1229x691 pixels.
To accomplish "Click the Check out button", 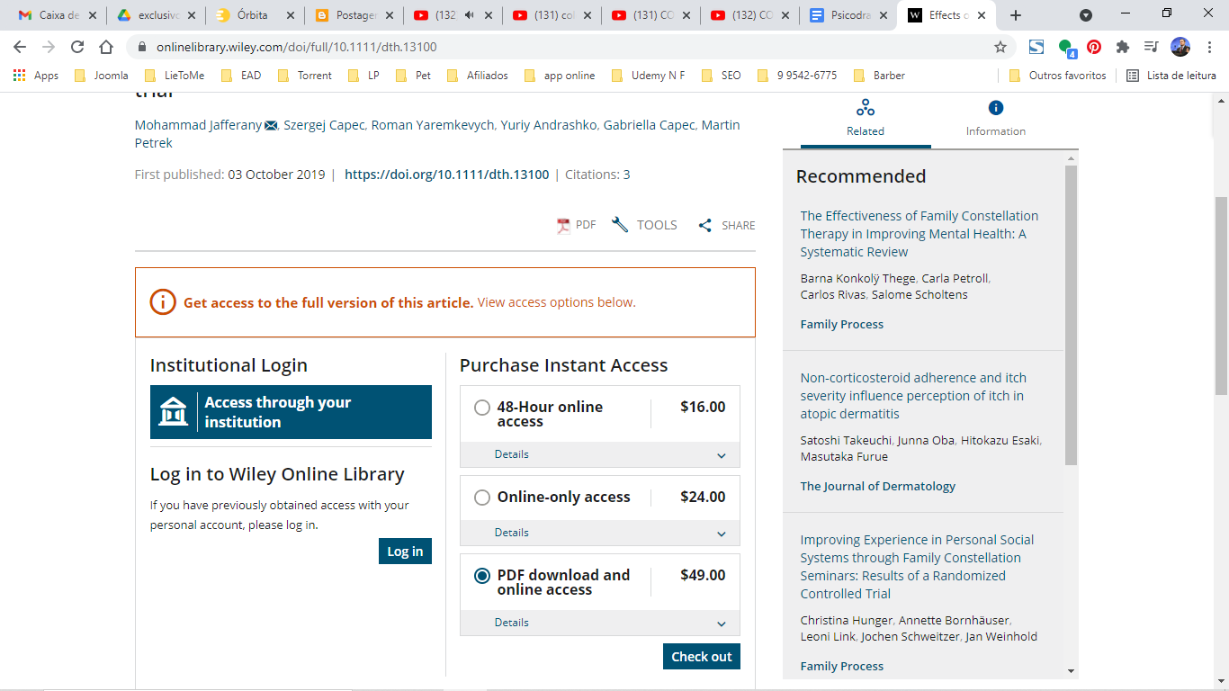I will (x=702, y=657).
